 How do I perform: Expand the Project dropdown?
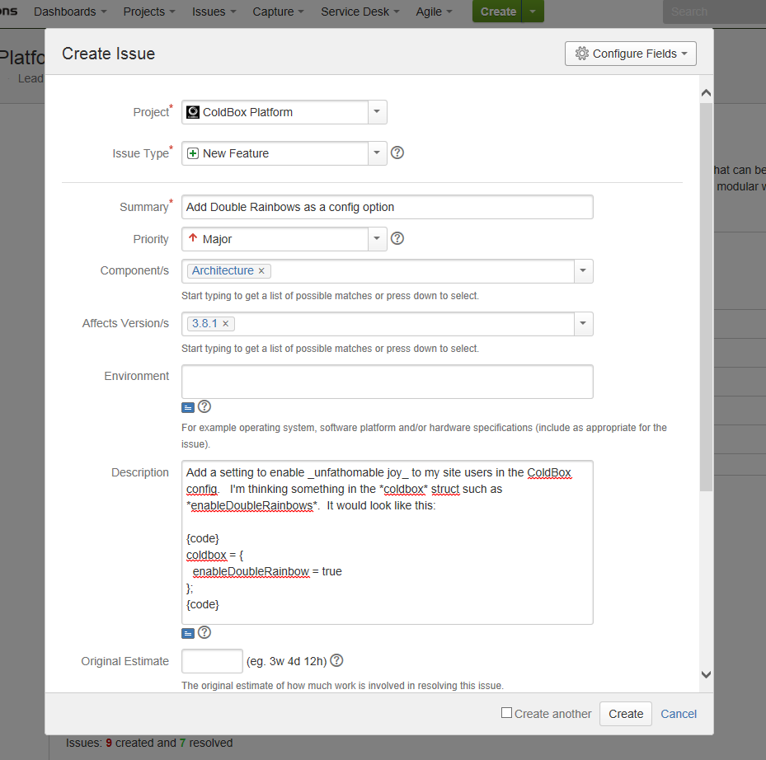pos(377,112)
